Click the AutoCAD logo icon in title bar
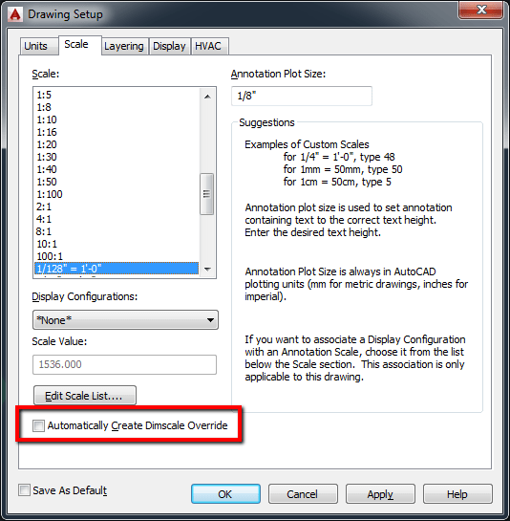Image resolution: width=510 pixels, height=521 pixels. point(15,15)
